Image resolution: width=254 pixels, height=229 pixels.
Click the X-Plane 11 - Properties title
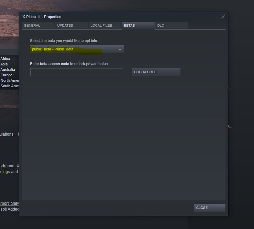pos(42,17)
